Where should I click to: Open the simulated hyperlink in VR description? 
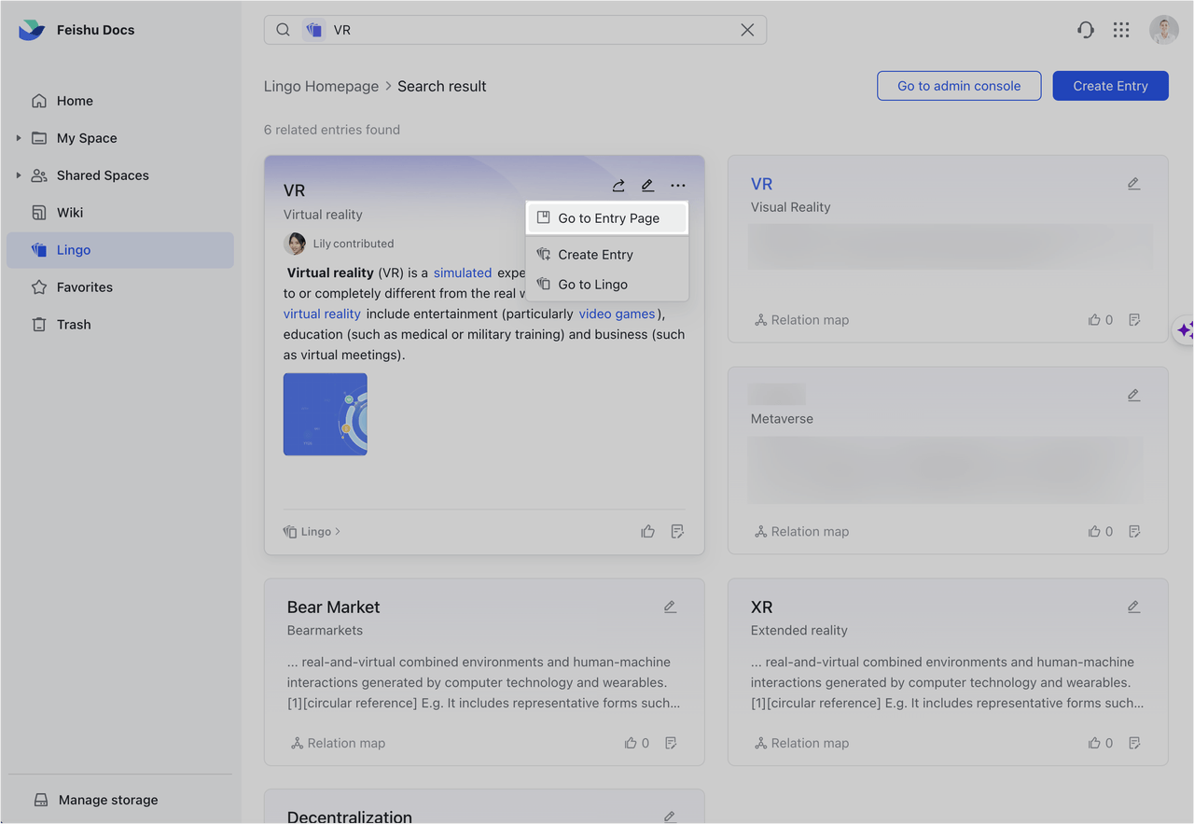462,272
